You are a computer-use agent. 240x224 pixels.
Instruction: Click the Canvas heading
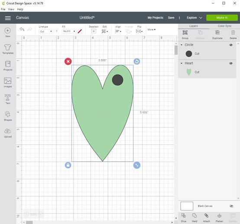[x=23, y=18]
